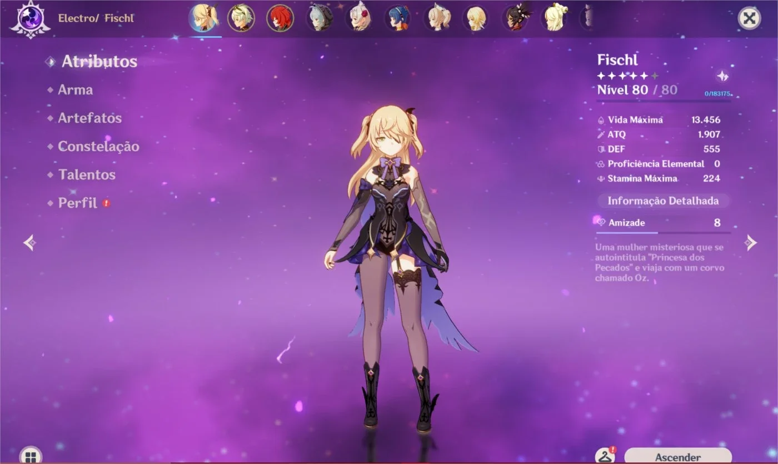Viewport: 778px width, 464px height.
Task: Select the blonde Traveler avatar
Action: point(477,18)
